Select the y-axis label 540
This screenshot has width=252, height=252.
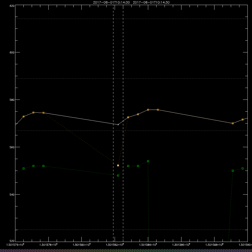point(12,195)
